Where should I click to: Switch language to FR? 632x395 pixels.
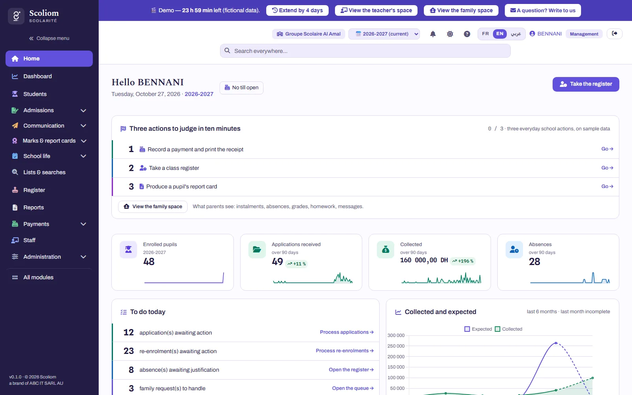point(485,34)
